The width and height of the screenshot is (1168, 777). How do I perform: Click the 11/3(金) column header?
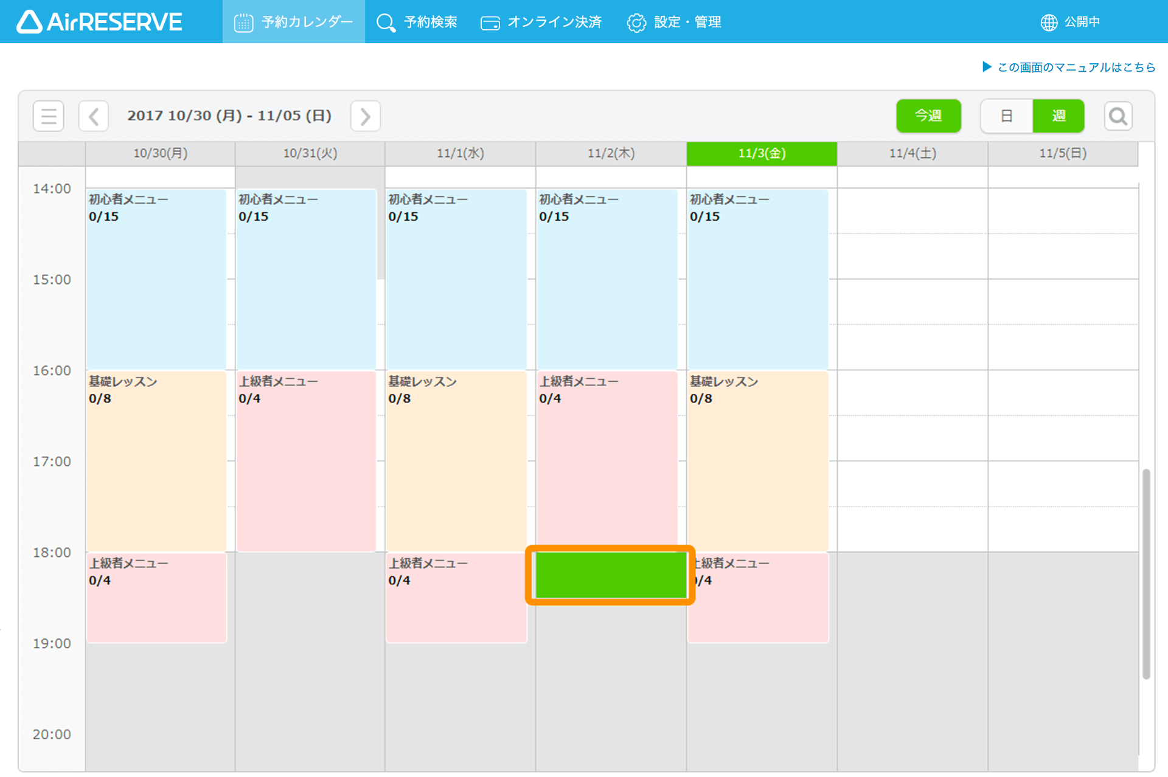pos(761,153)
